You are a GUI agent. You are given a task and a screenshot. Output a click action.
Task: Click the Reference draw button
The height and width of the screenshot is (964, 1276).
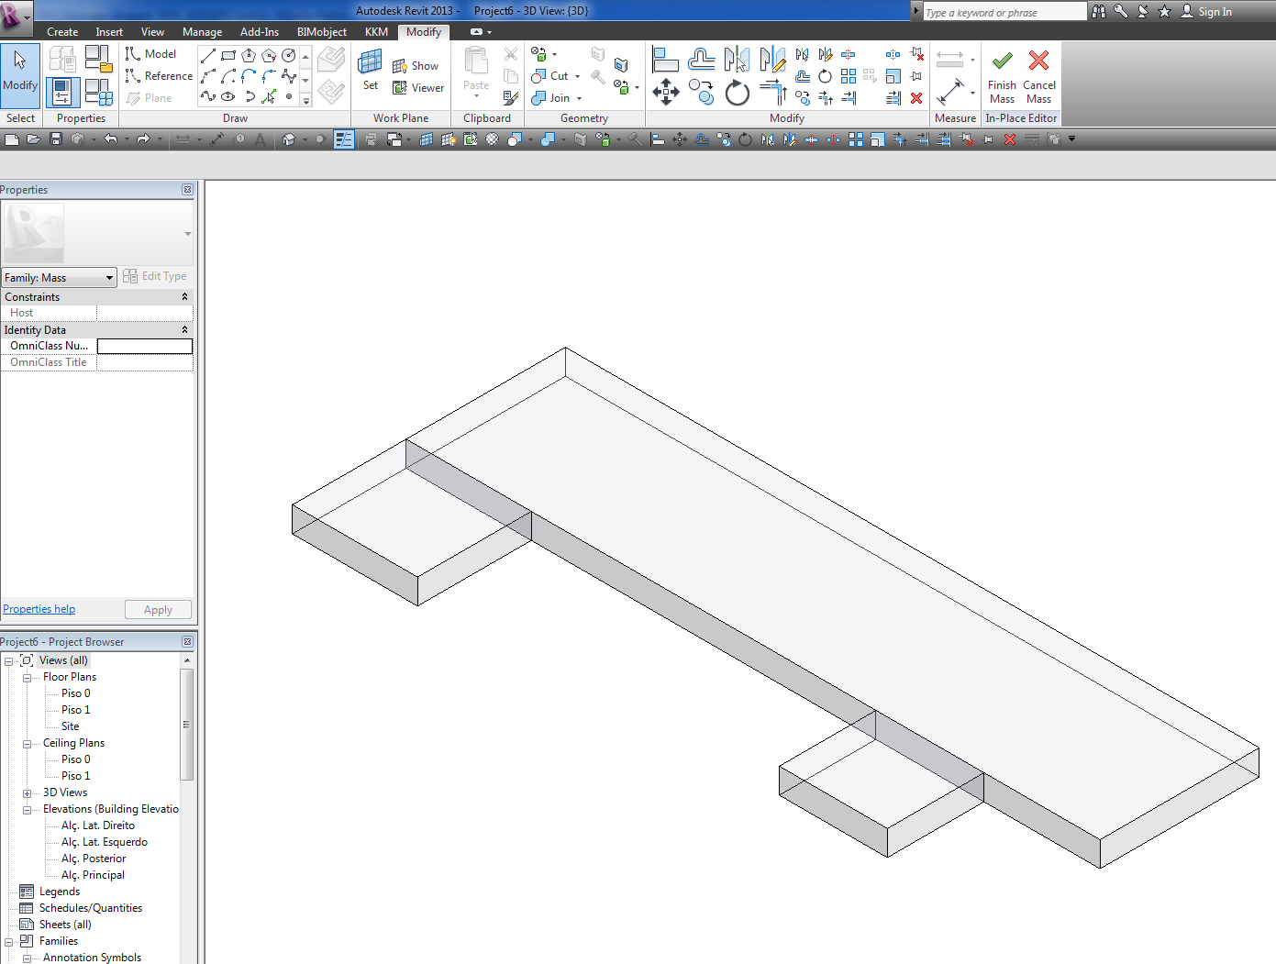[160, 76]
